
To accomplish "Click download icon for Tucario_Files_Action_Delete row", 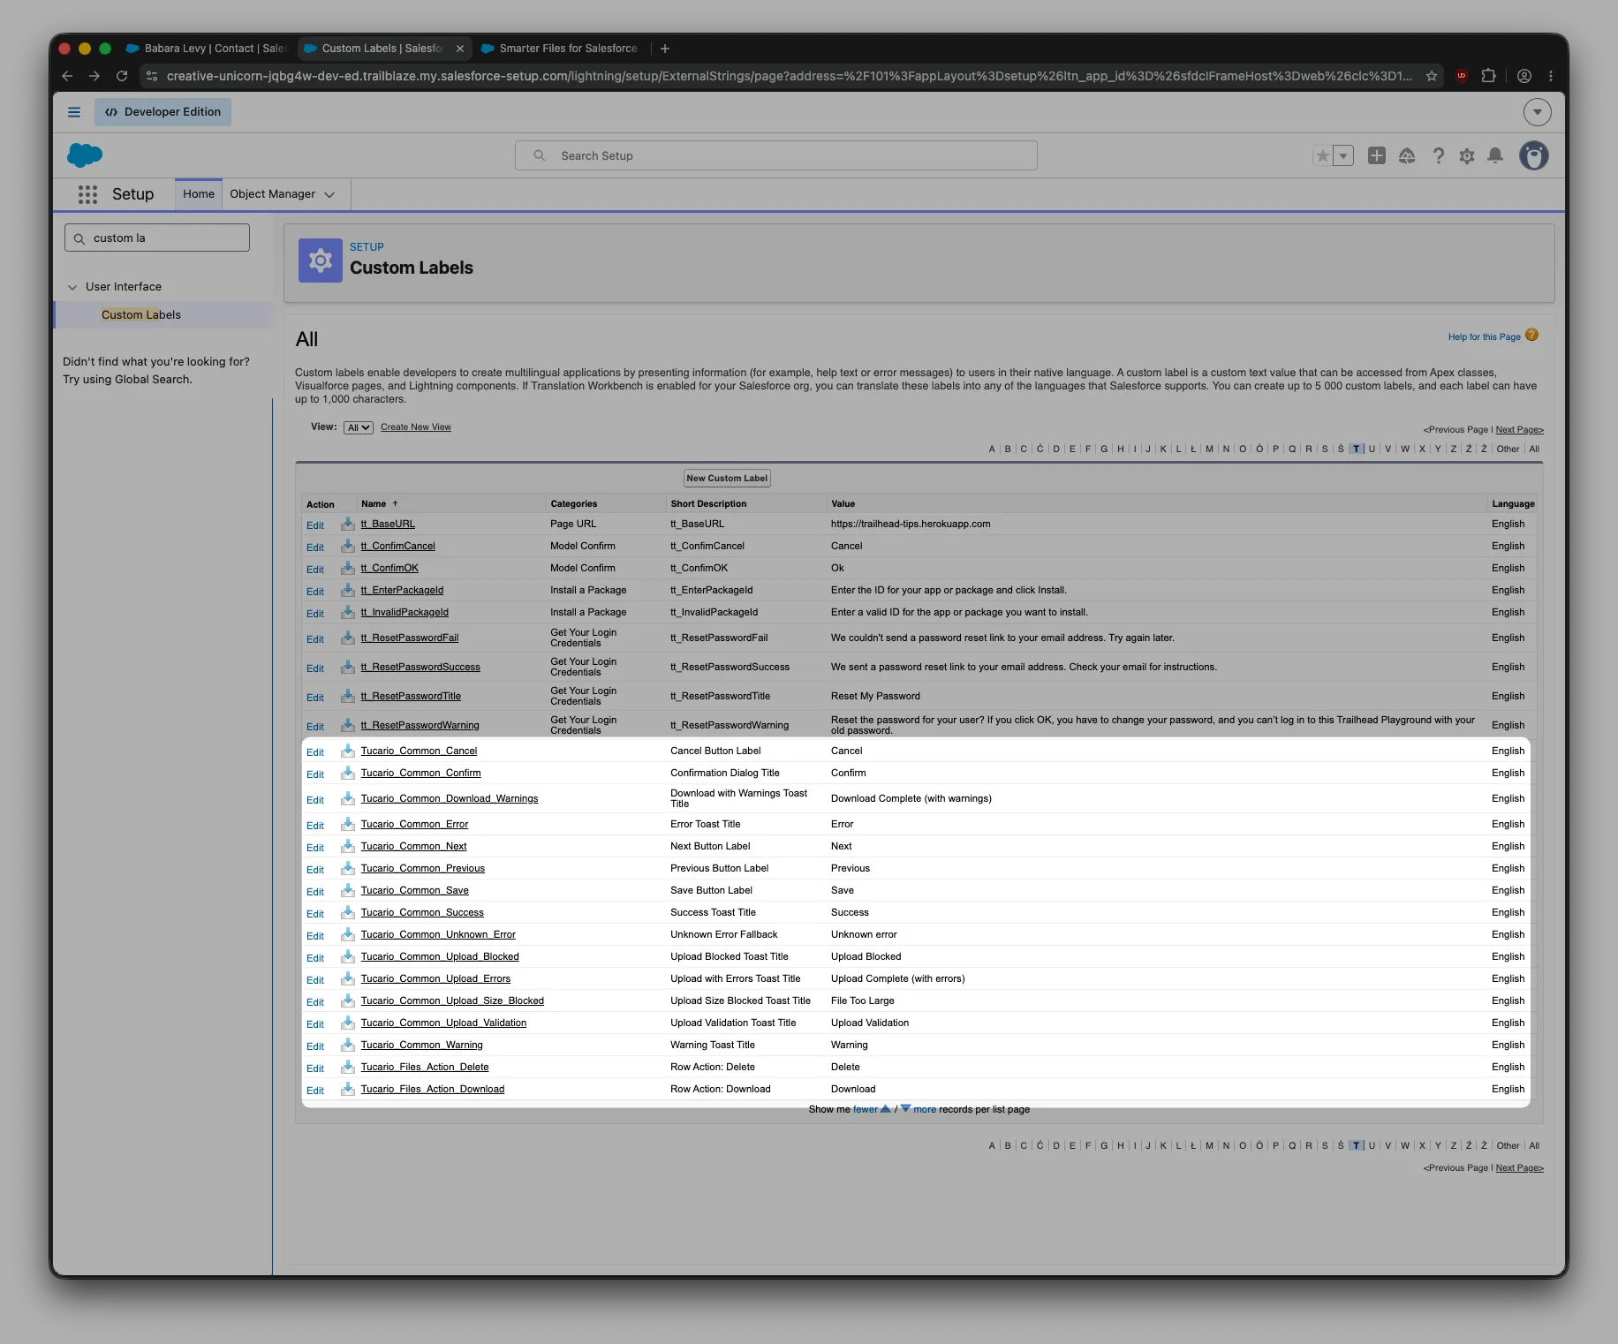I will pyautogui.click(x=348, y=1068).
